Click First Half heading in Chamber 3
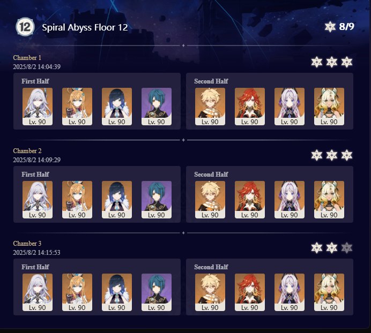This screenshot has width=371, height=333. pyautogui.click(x=35, y=267)
